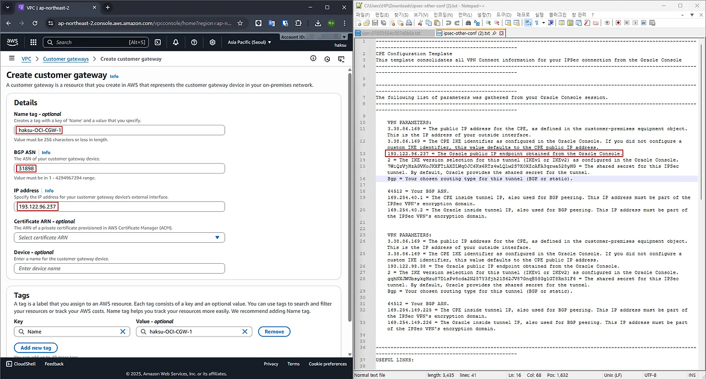706x379 pixels.
Task: Toggle the AWS side navigation hamburger menu
Action: pyautogui.click(x=12, y=58)
